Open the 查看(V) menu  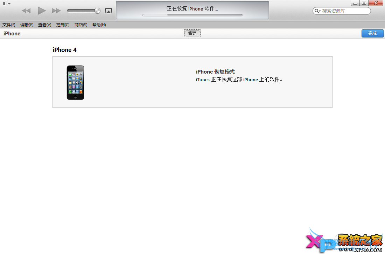(x=45, y=25)
